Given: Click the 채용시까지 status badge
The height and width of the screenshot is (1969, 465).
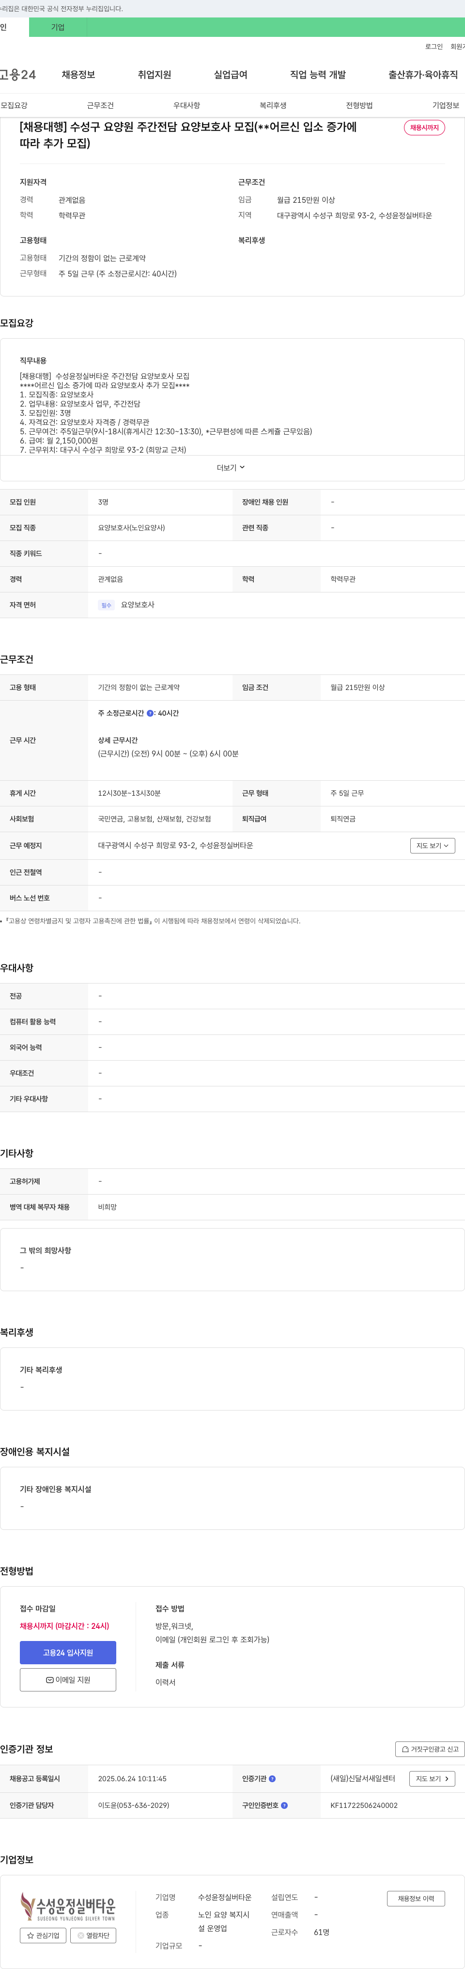Looking at the screenshot, I should pyautogui.click(x=424, y=128).
